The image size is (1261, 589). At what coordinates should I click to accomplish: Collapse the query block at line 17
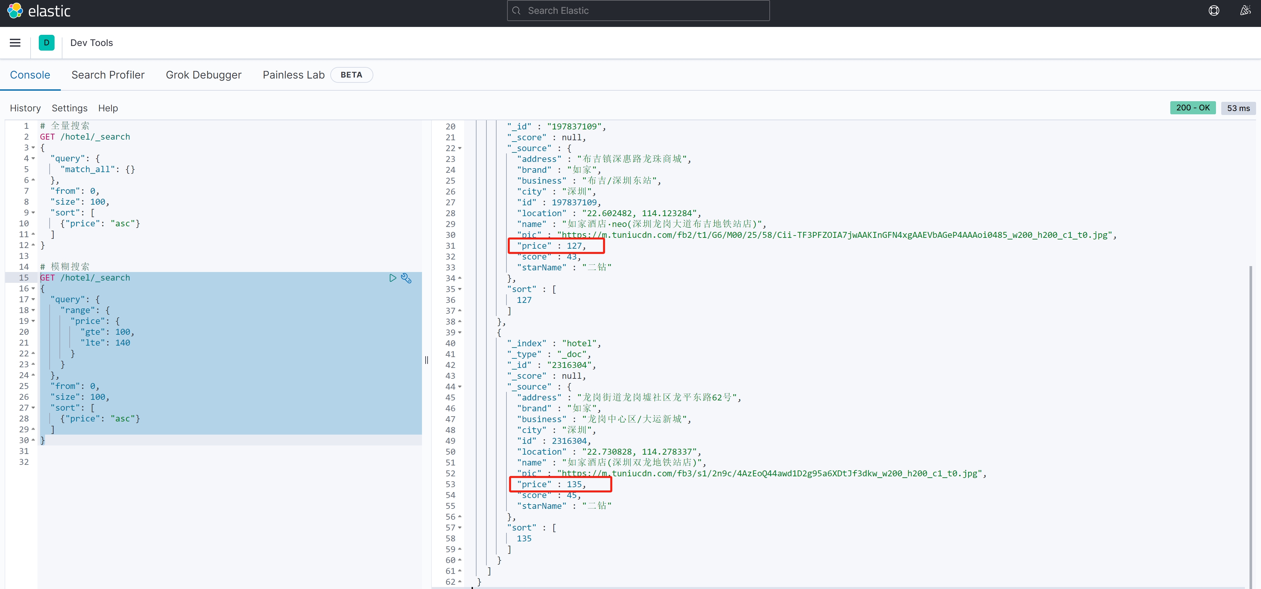click(33, 299)
